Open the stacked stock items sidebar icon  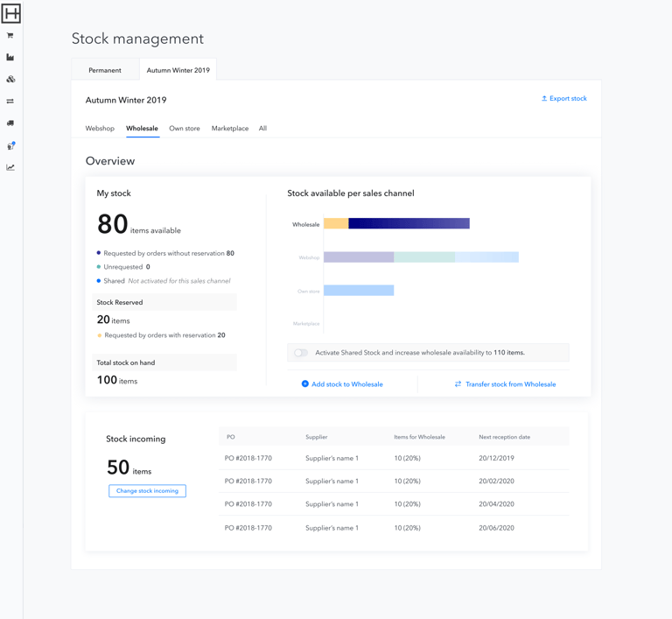coord(10,80)
